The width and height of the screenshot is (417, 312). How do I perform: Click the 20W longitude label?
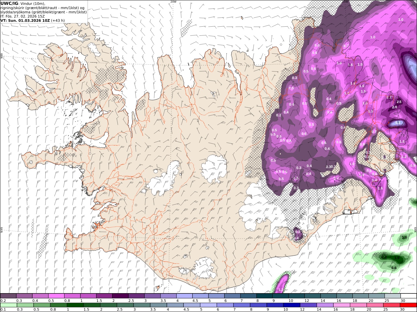tap(173, 2)
